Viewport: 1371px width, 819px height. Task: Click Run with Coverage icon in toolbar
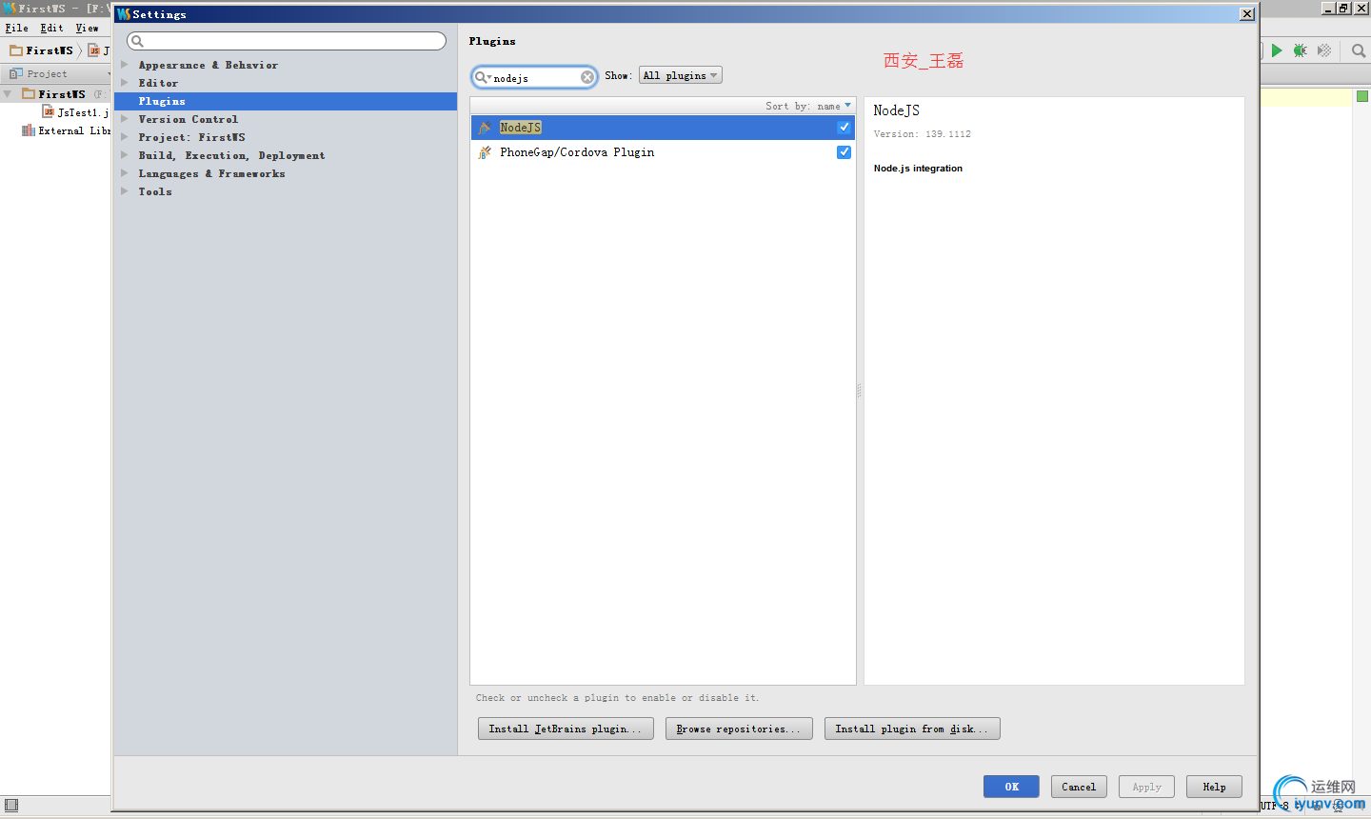coord(1324,50)
